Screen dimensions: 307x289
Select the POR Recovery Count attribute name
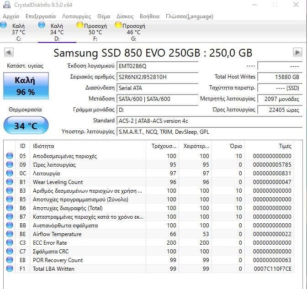click(58, 260)
